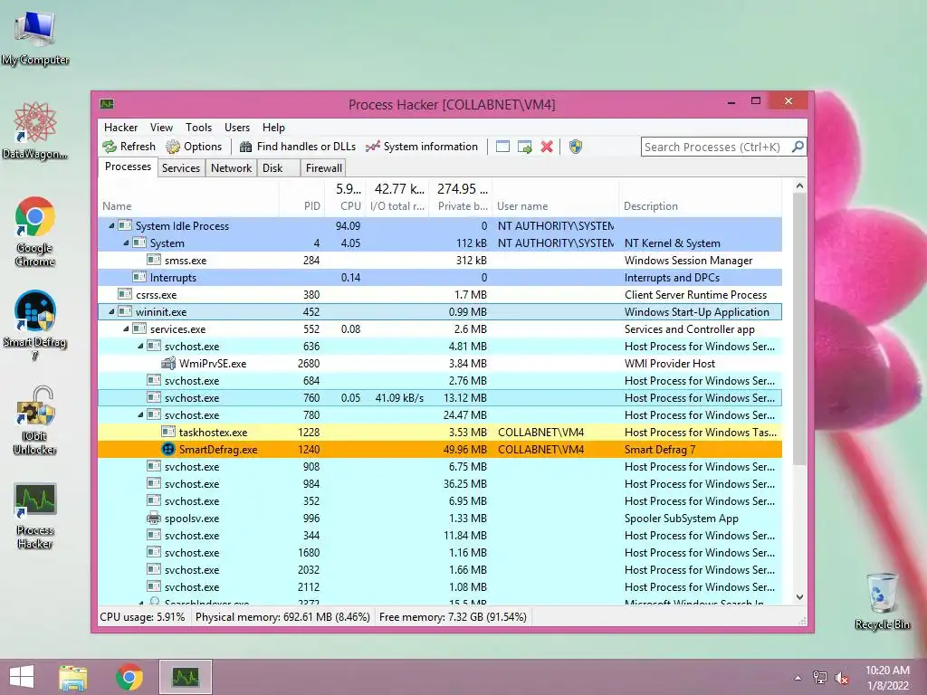Collapse the System process tree node
The width and height of the screenshot is (927, 695).
pyautogui.click(x=125, y=243)
